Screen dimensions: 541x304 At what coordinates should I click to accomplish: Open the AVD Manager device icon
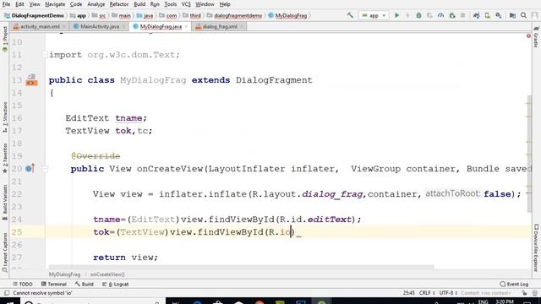click(488, 15)
